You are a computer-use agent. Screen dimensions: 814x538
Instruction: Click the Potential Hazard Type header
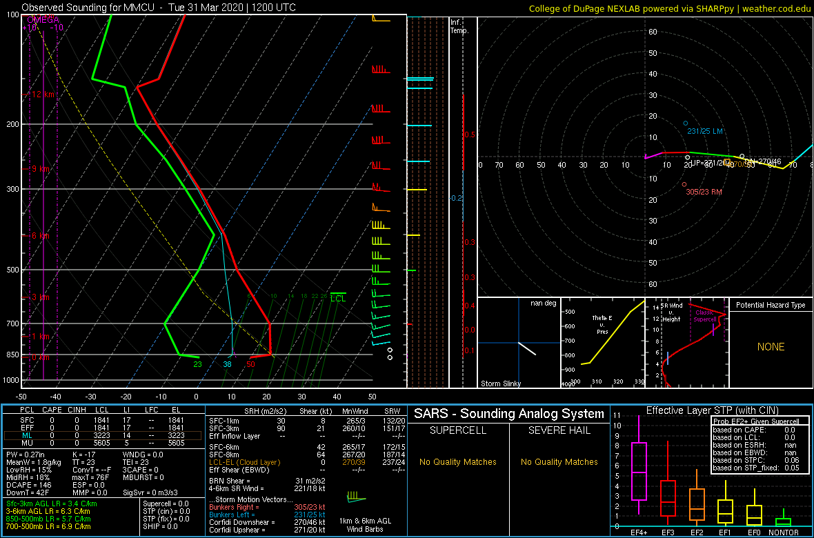coord(771,306)
